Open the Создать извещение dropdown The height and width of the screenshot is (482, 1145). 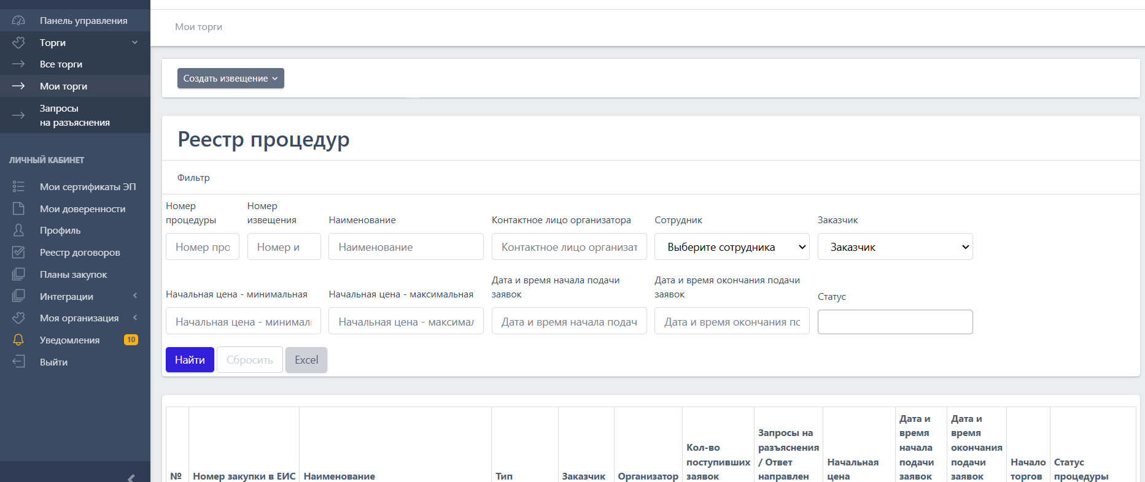point(230,78)
